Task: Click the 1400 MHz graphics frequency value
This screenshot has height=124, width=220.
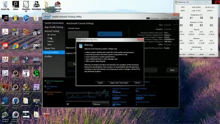Action: 168,42
